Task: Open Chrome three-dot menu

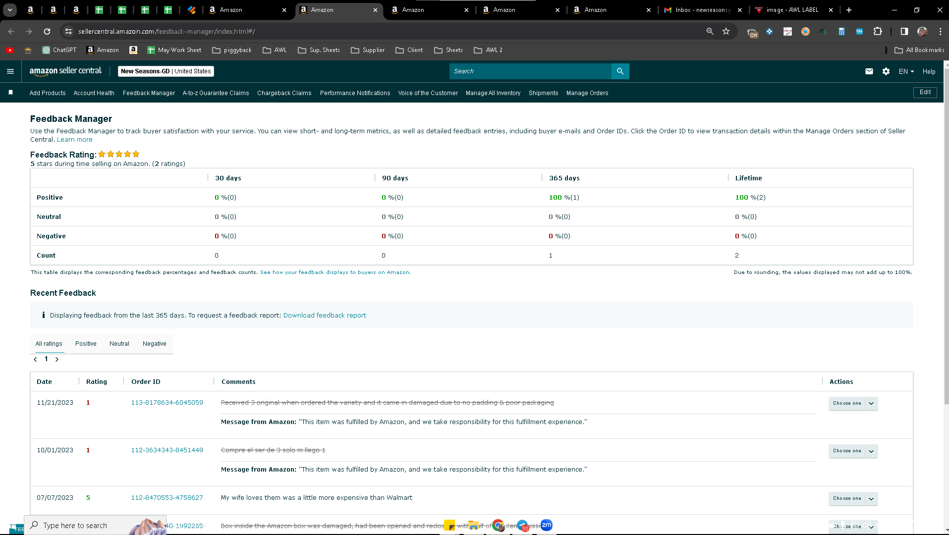Action: [940, 31]
